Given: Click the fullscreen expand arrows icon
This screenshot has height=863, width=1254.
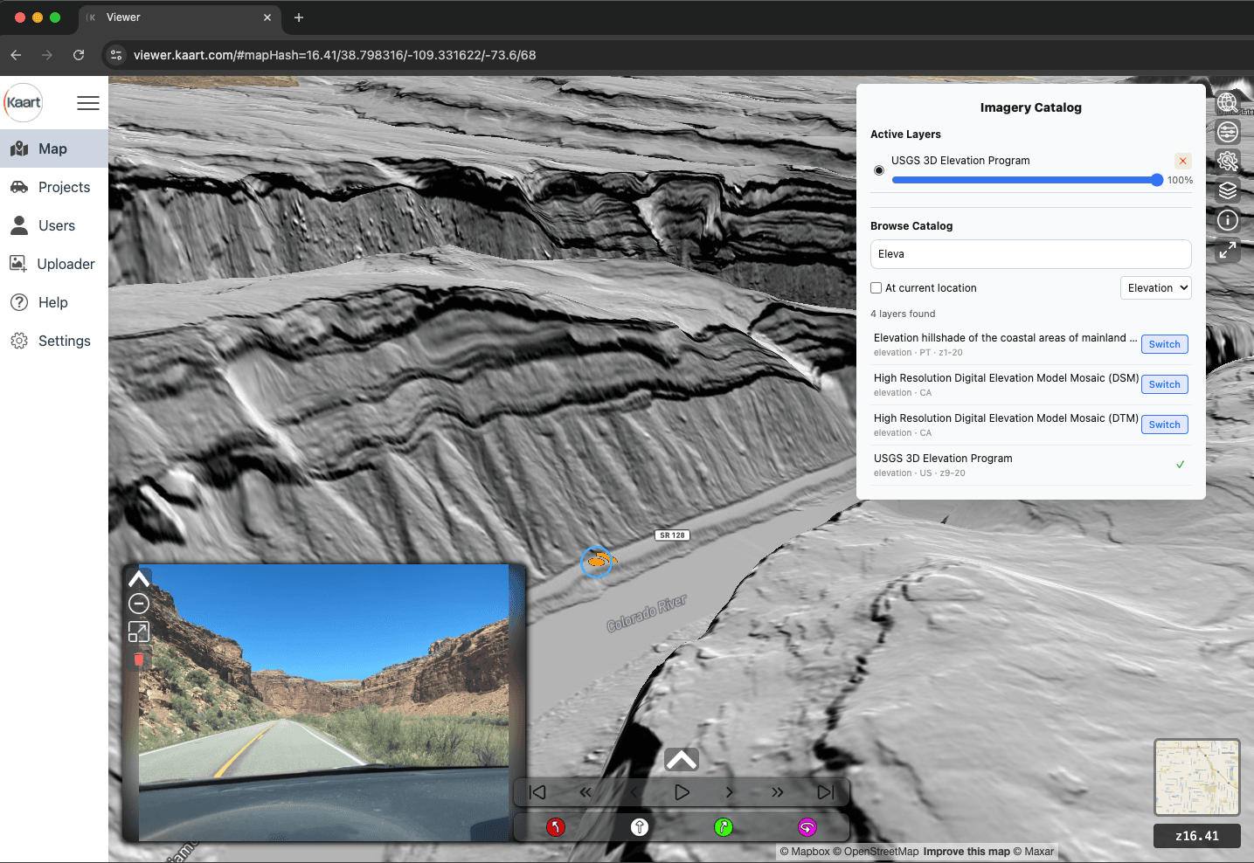Looking at the screenshot, I should (x=1227, y=251).
